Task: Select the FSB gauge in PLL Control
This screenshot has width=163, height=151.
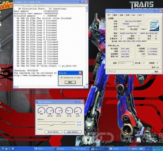Action: click(x=50, y=111)
